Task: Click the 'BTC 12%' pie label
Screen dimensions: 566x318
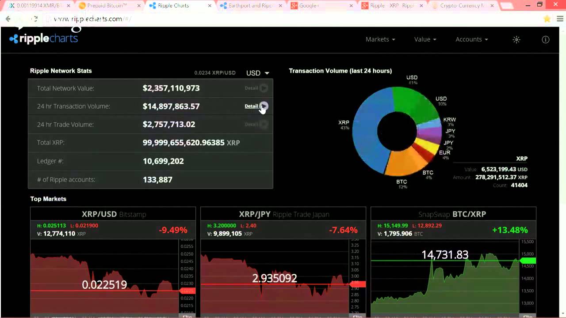Action: pos(402,184)
